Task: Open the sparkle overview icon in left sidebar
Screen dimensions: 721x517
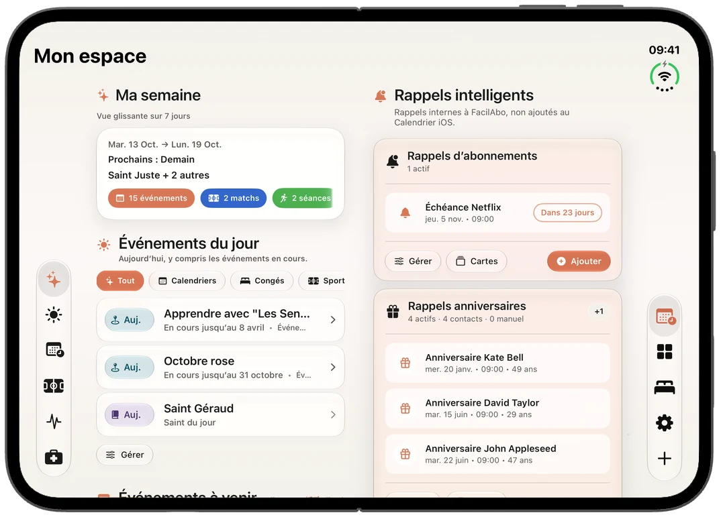Action: (x=54, y=279)
